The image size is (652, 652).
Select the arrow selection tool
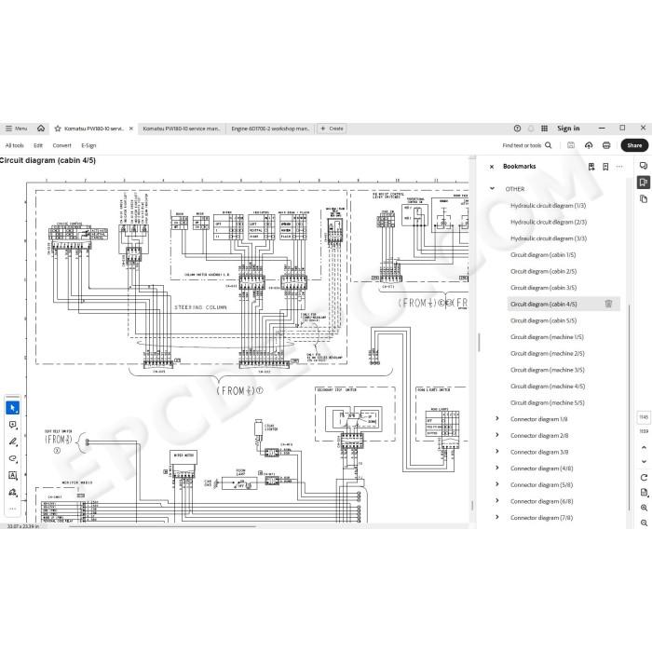[x=12, y=408]
